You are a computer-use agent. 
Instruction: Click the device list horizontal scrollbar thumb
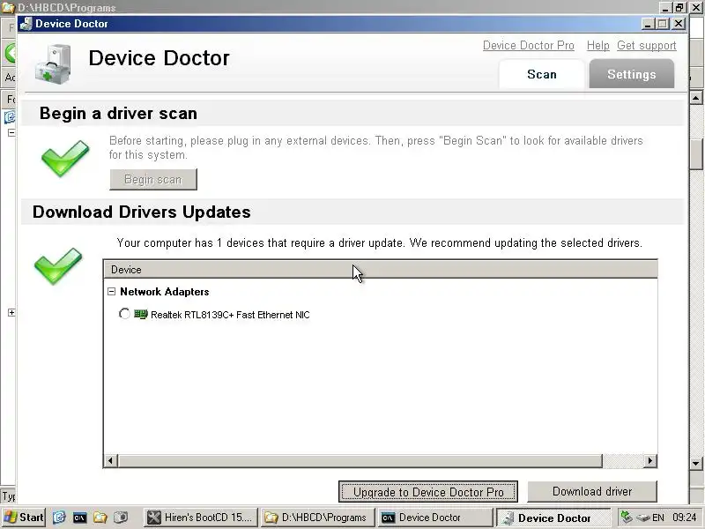360,460
